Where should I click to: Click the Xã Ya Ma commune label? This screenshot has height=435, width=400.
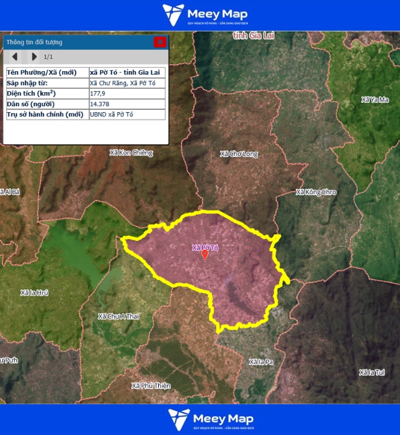pos(375,100)
